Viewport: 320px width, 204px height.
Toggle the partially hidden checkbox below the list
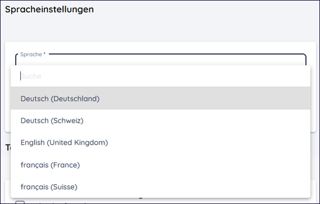coord(20,202)
